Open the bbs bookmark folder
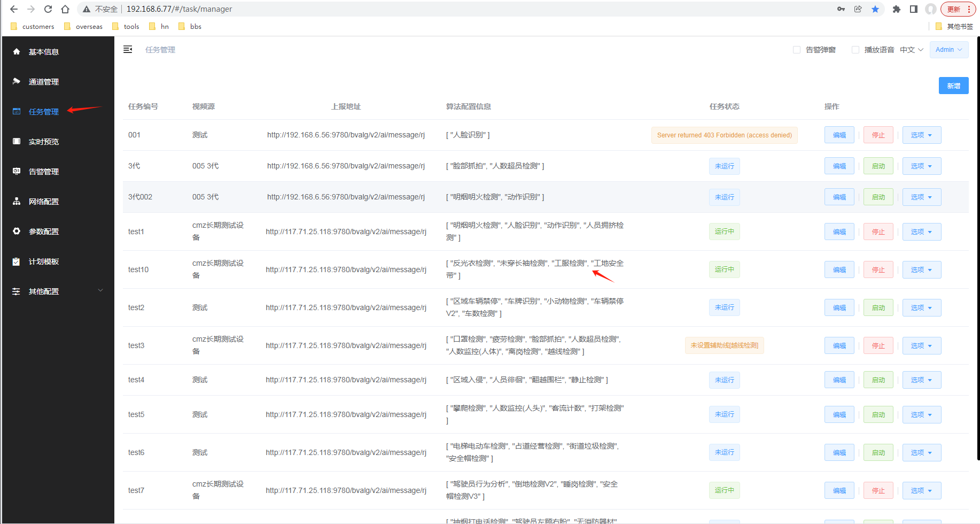980x524 pixels. (190, 26)
